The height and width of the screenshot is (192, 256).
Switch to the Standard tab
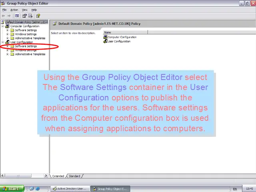click(x=74, y=176)
